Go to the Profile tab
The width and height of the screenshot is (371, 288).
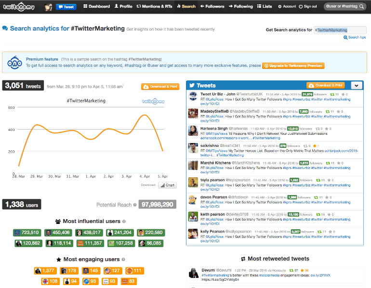point(123,6)
